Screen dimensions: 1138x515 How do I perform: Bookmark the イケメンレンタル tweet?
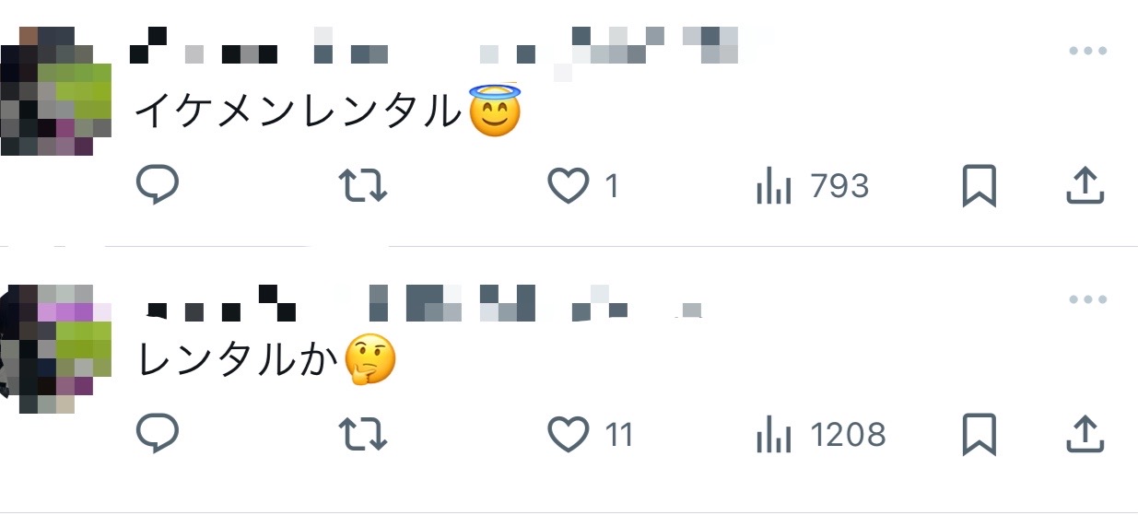tap(980, 187)
